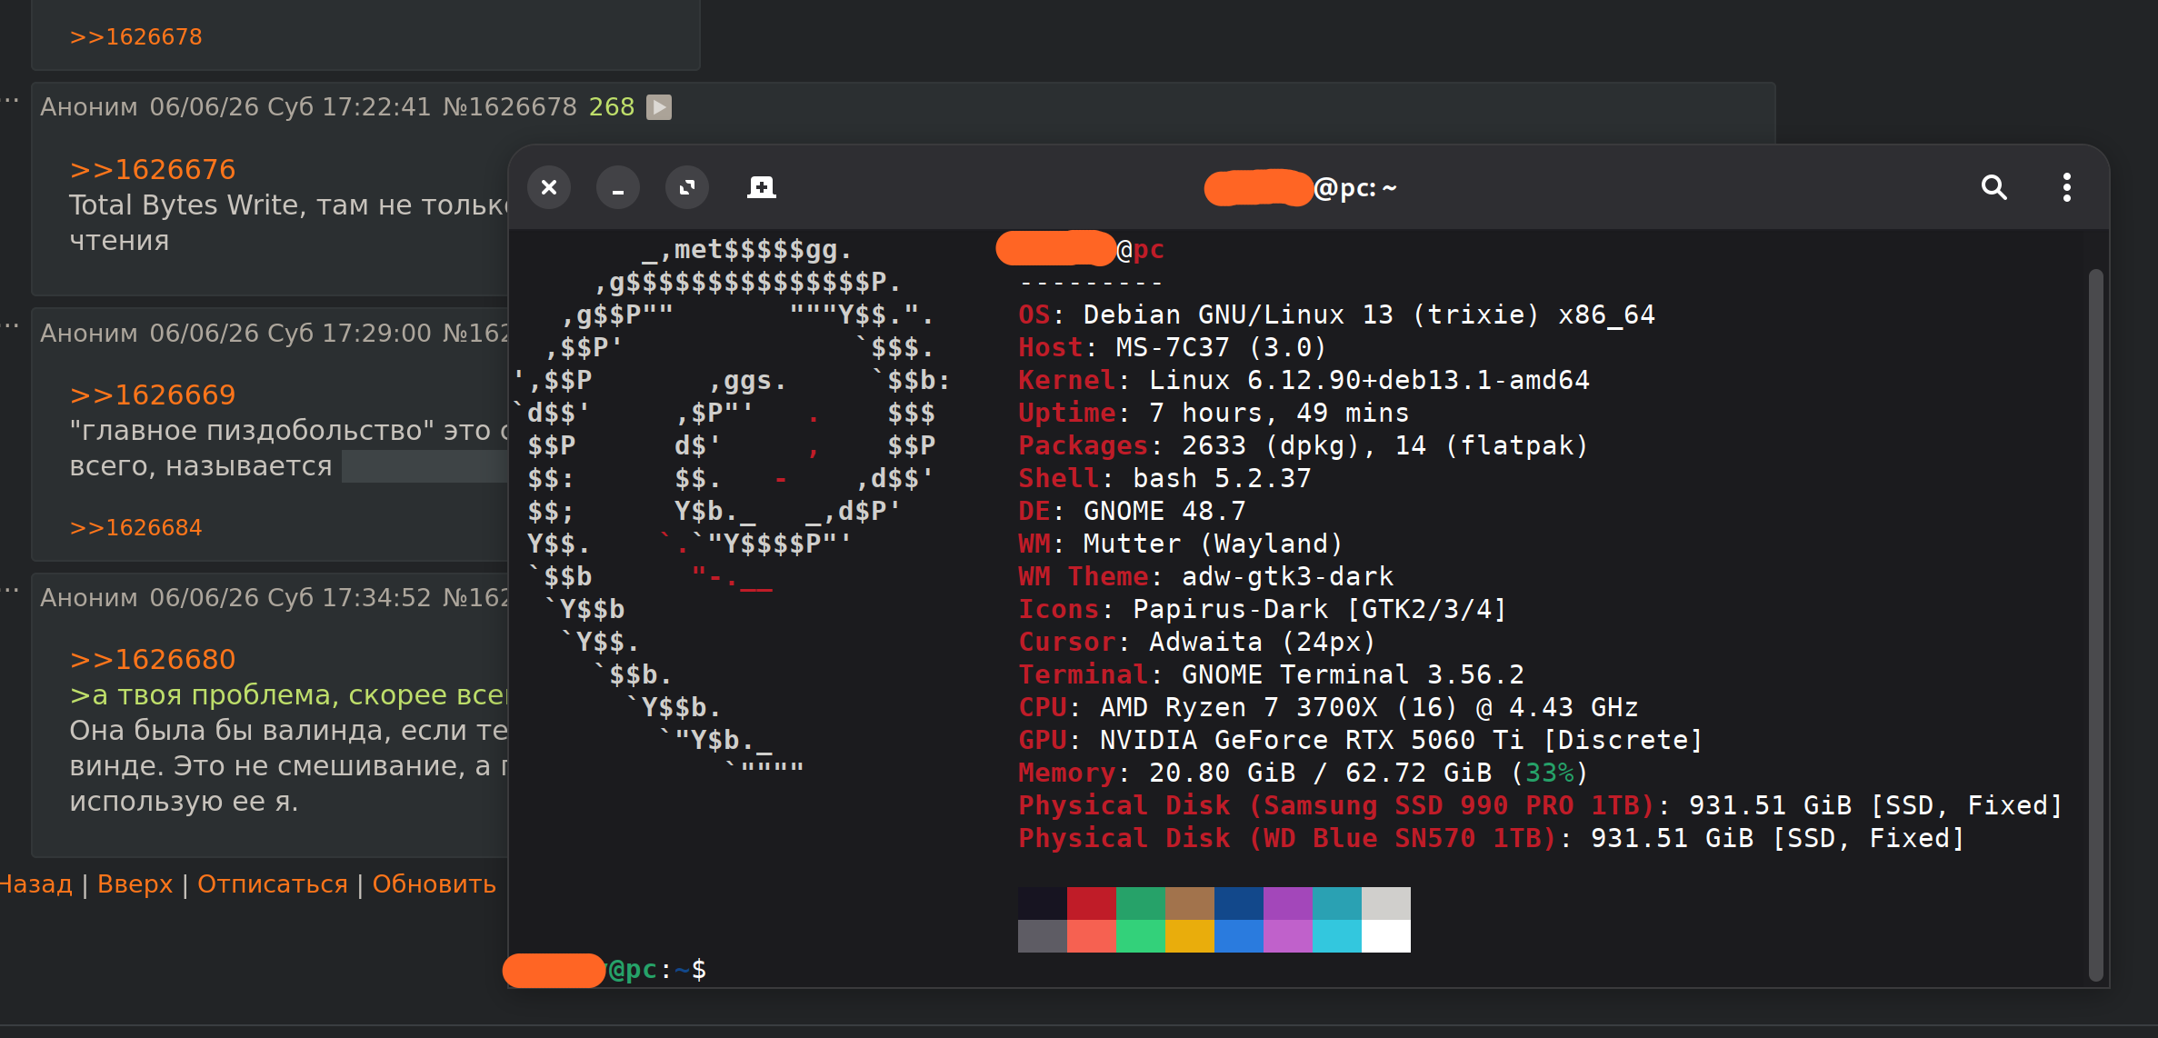The width and height of the screenshot is (2158, 1038).
Task: Minimize the terminal window
Action: click(x=618, y=187)
